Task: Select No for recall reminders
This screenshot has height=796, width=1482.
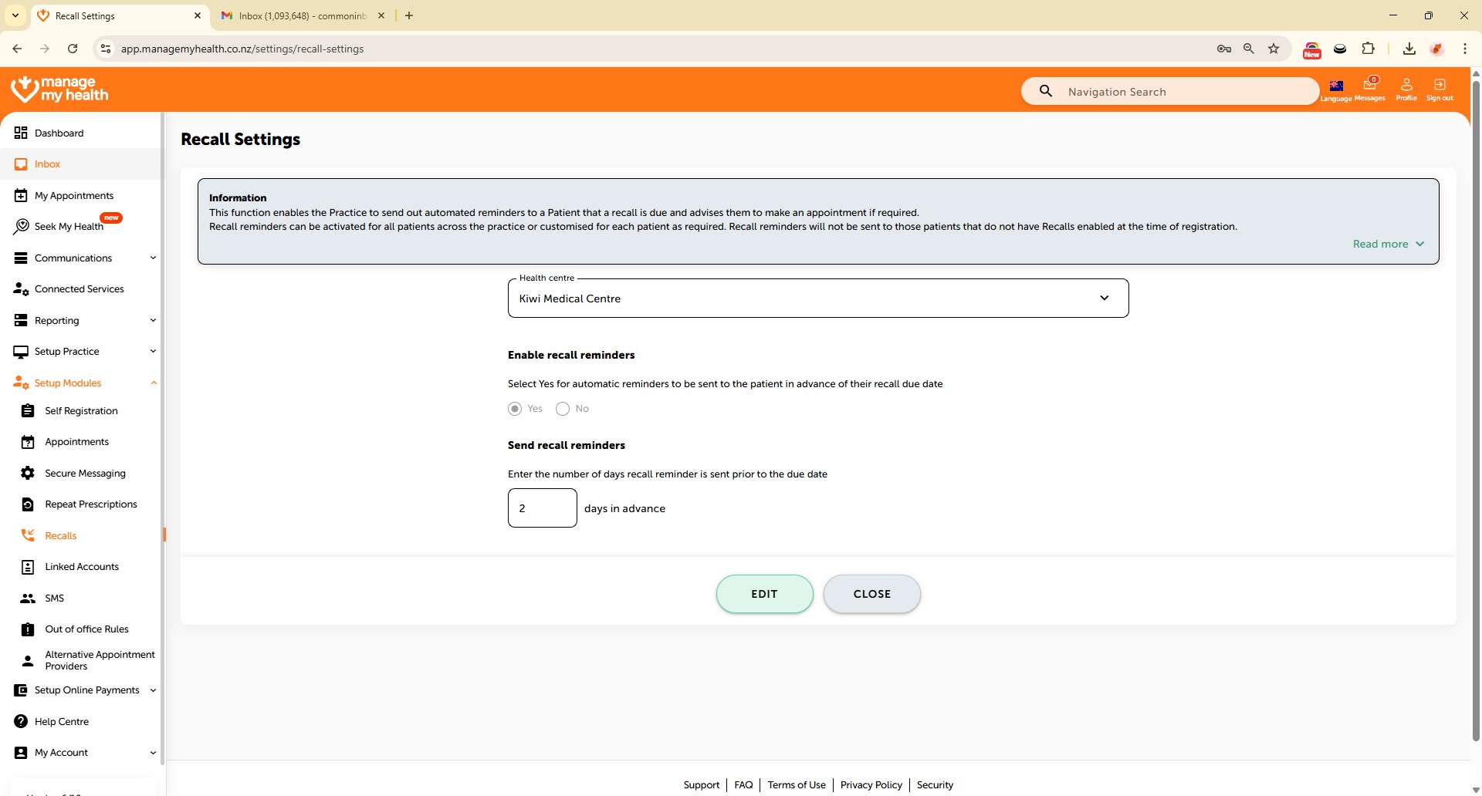Action: (x=563, y=409)
